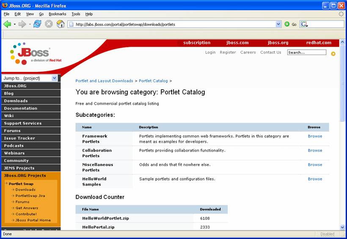Open the View menu
This screenshot has height=239, width=347.
30,14
